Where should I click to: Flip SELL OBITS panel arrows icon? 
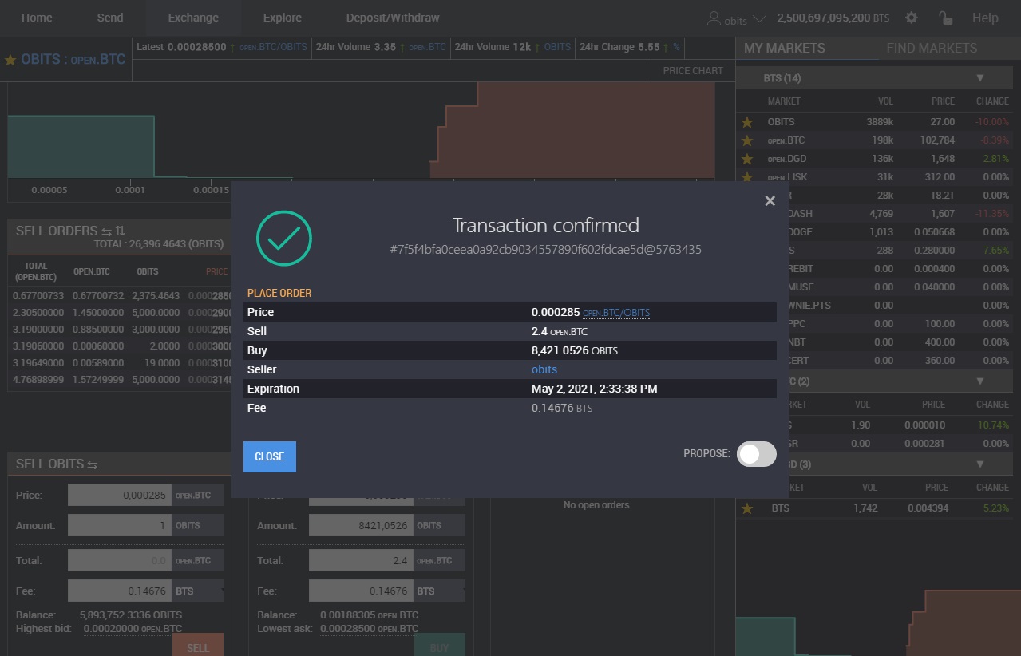(x=92, y=464)
